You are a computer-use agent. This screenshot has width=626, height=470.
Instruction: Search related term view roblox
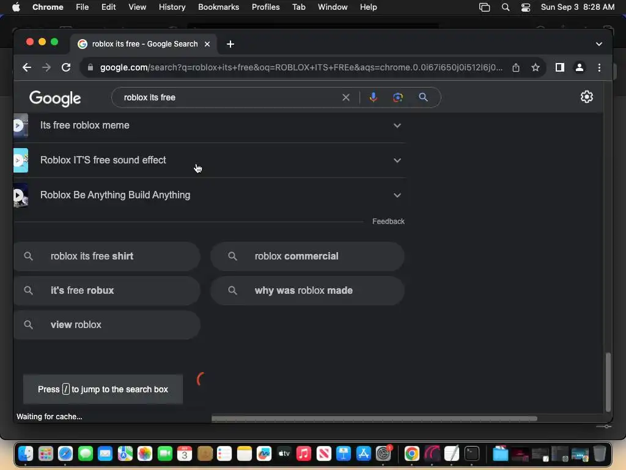106,325
